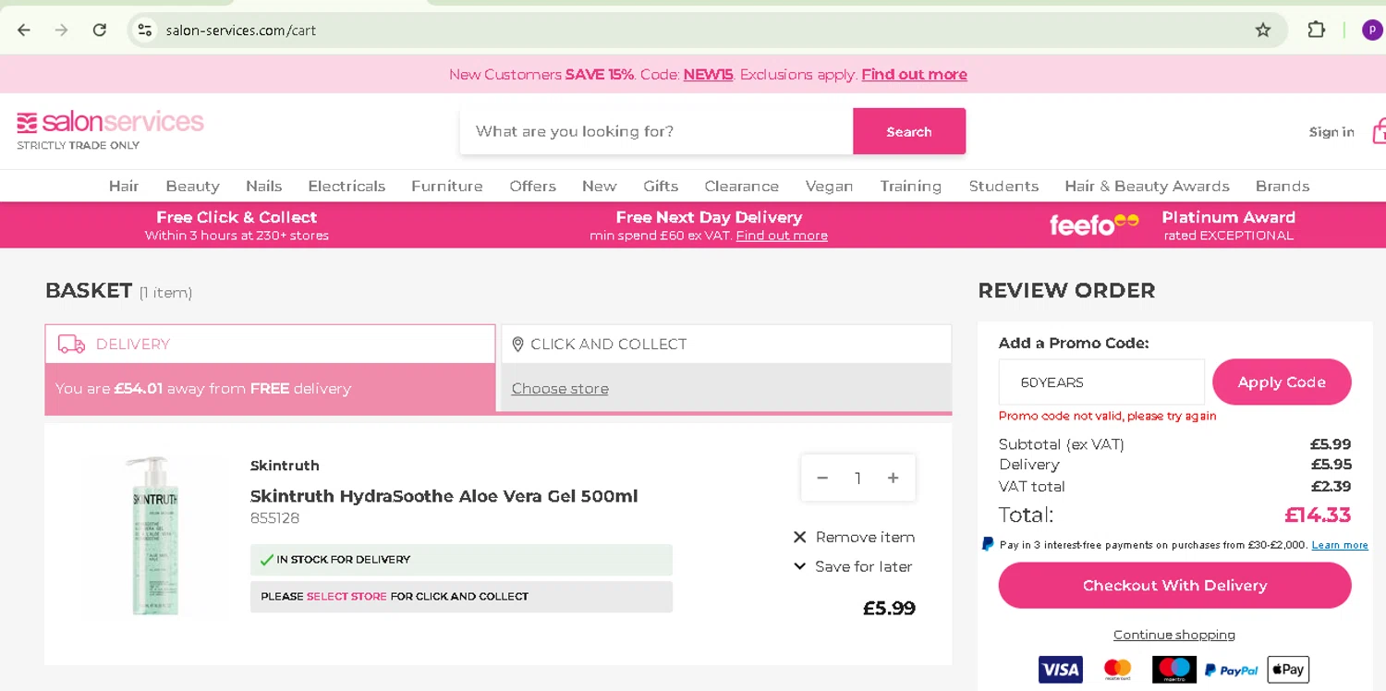Open the Brands menu
The width and height of the screenshot is (1386, 691).
[x=1283, y=186]
